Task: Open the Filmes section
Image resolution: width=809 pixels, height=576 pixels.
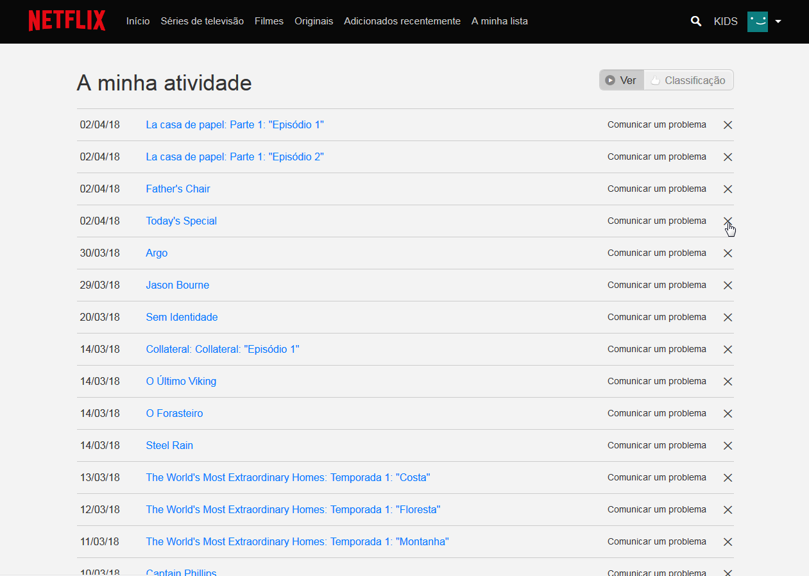Action: coord(269,21)
